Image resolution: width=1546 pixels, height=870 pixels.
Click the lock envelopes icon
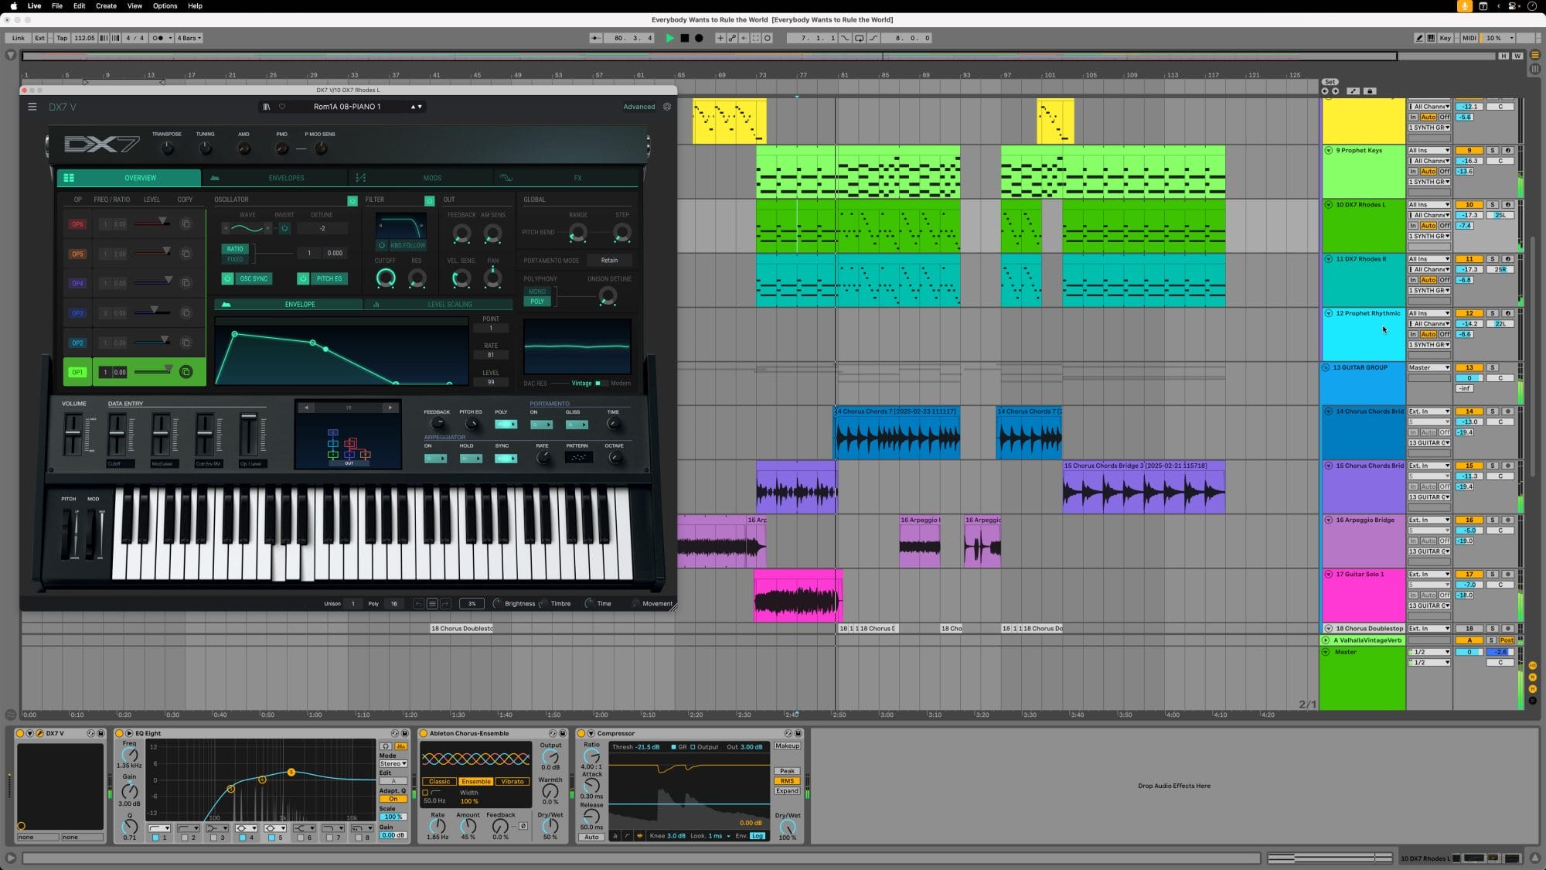(x=1370, y=91)
